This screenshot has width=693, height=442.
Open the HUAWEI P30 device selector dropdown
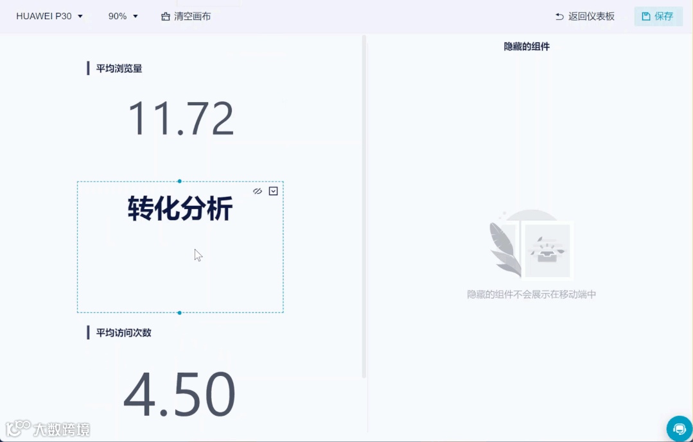(x=50, y=16)
